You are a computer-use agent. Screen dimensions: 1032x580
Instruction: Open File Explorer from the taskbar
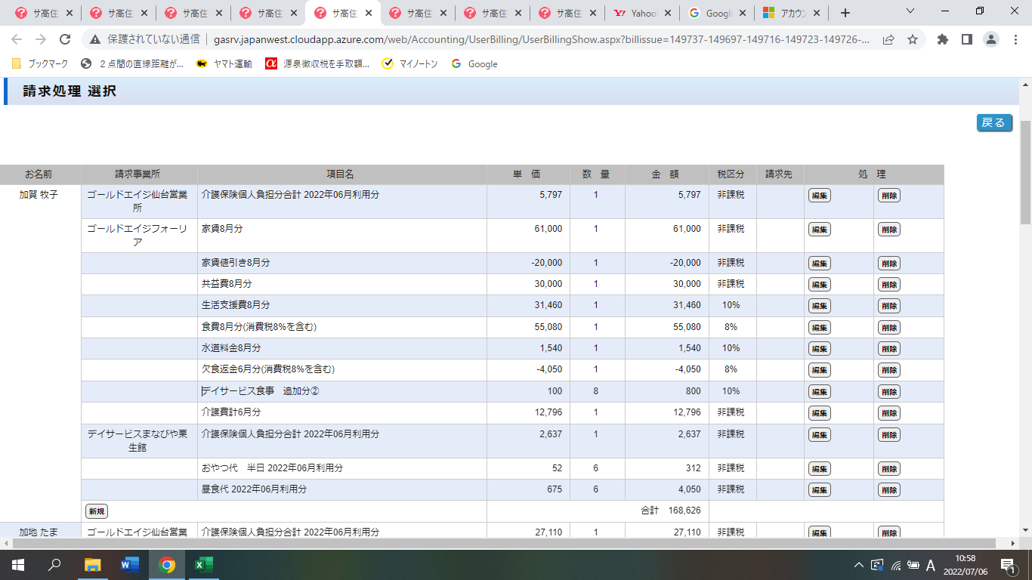93,564
